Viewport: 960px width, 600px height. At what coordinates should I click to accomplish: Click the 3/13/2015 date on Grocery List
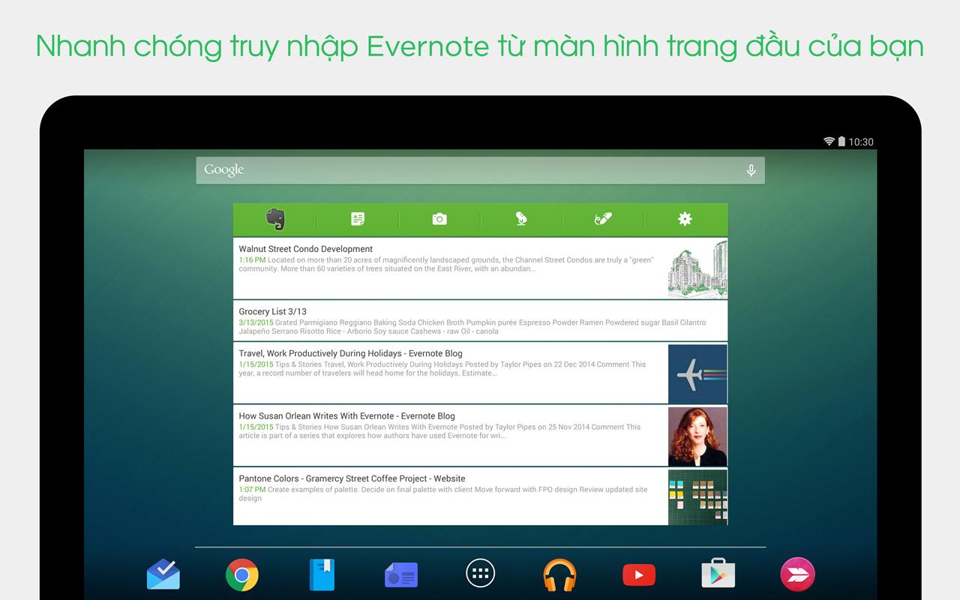[x=256, y=322]
